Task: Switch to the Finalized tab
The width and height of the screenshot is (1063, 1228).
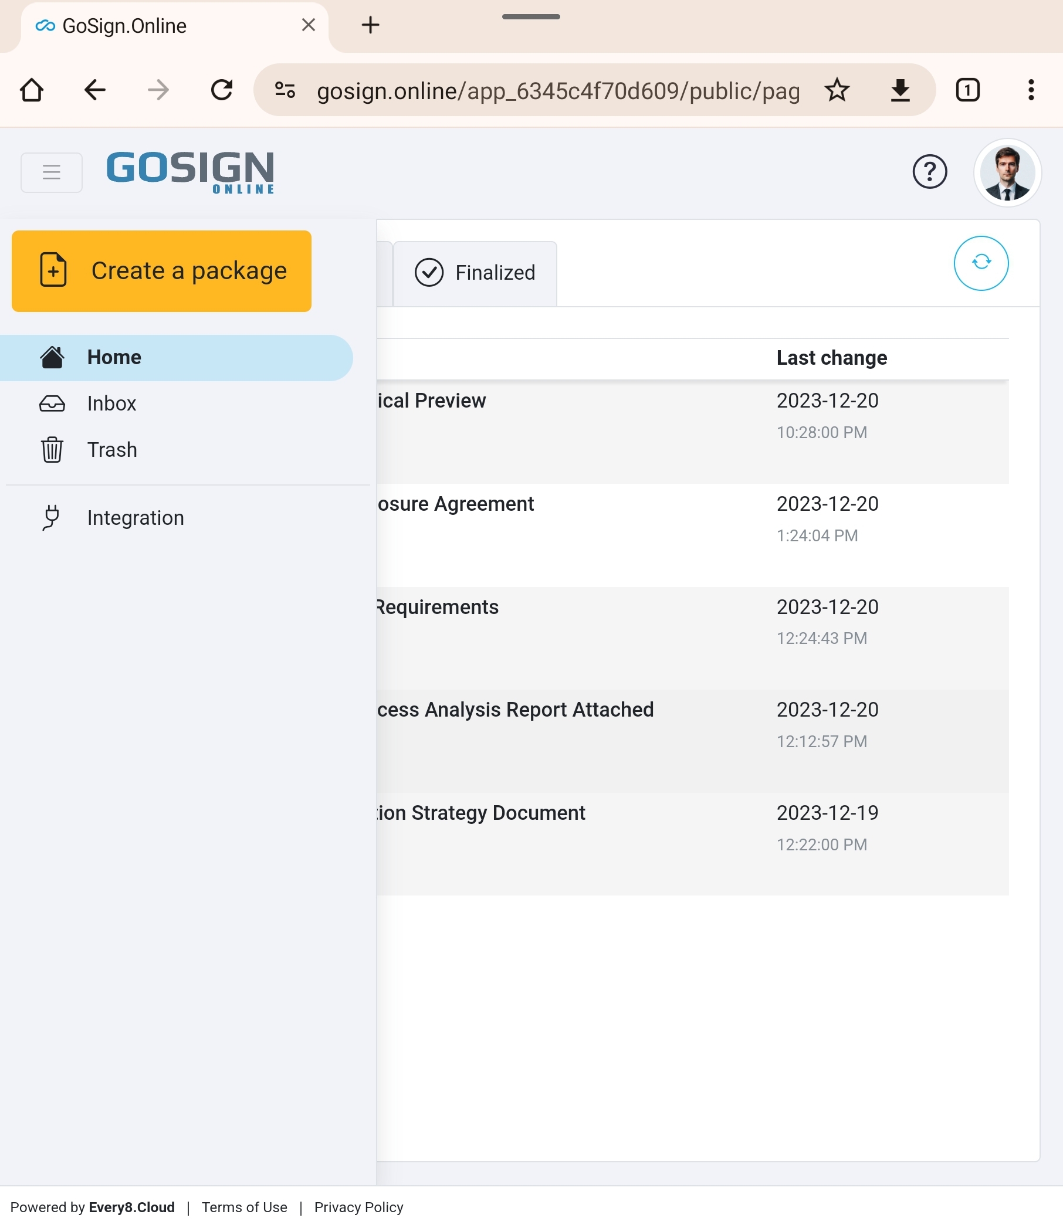Action: (475, 272)
